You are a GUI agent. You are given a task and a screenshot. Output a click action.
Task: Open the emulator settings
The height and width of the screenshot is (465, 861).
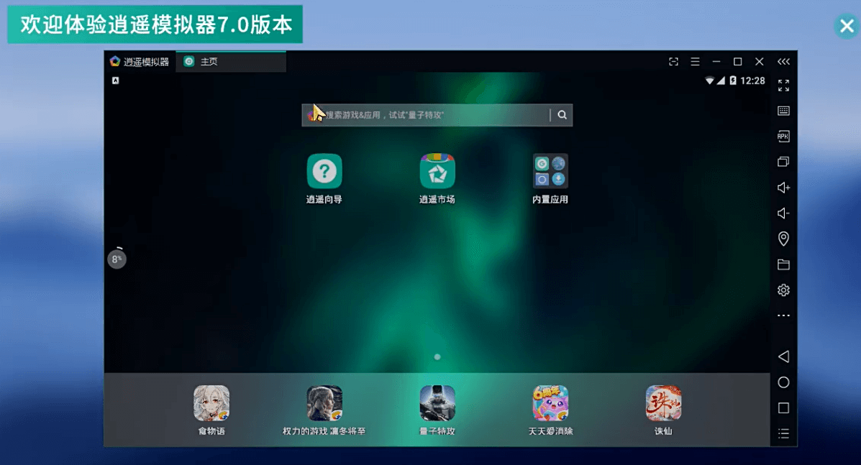click(x=783, y=290)
